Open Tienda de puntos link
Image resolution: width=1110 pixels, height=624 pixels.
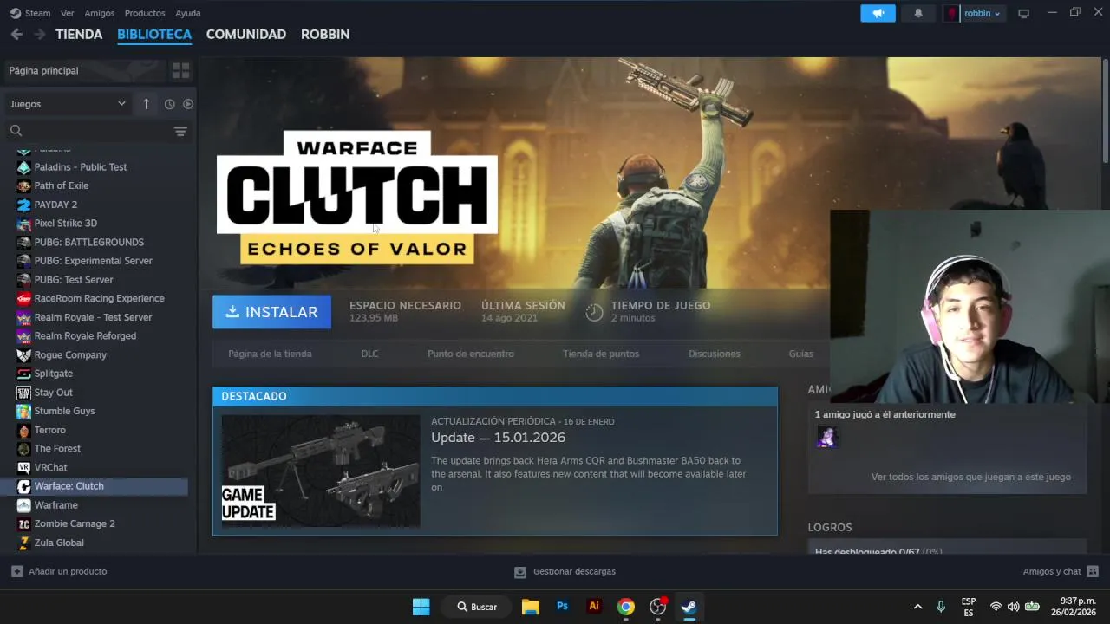click(x=601, y=354)
